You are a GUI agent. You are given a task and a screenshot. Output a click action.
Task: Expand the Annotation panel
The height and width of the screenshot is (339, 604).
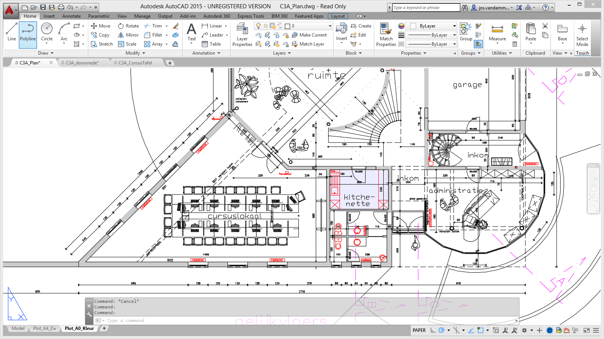pos(206,53)
